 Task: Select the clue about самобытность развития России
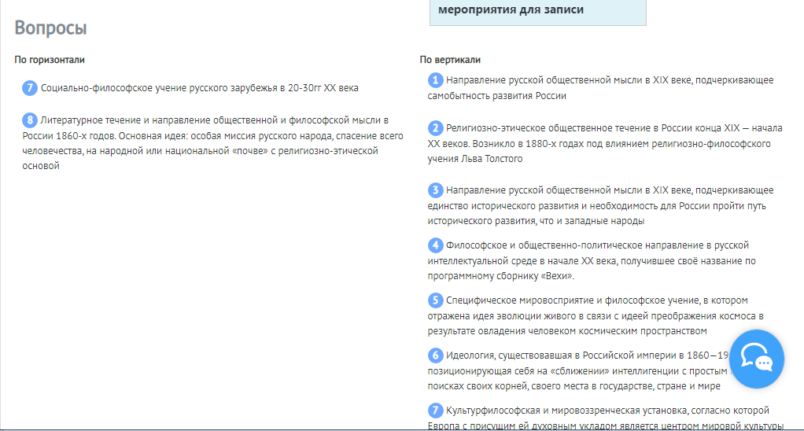point(598,88)
